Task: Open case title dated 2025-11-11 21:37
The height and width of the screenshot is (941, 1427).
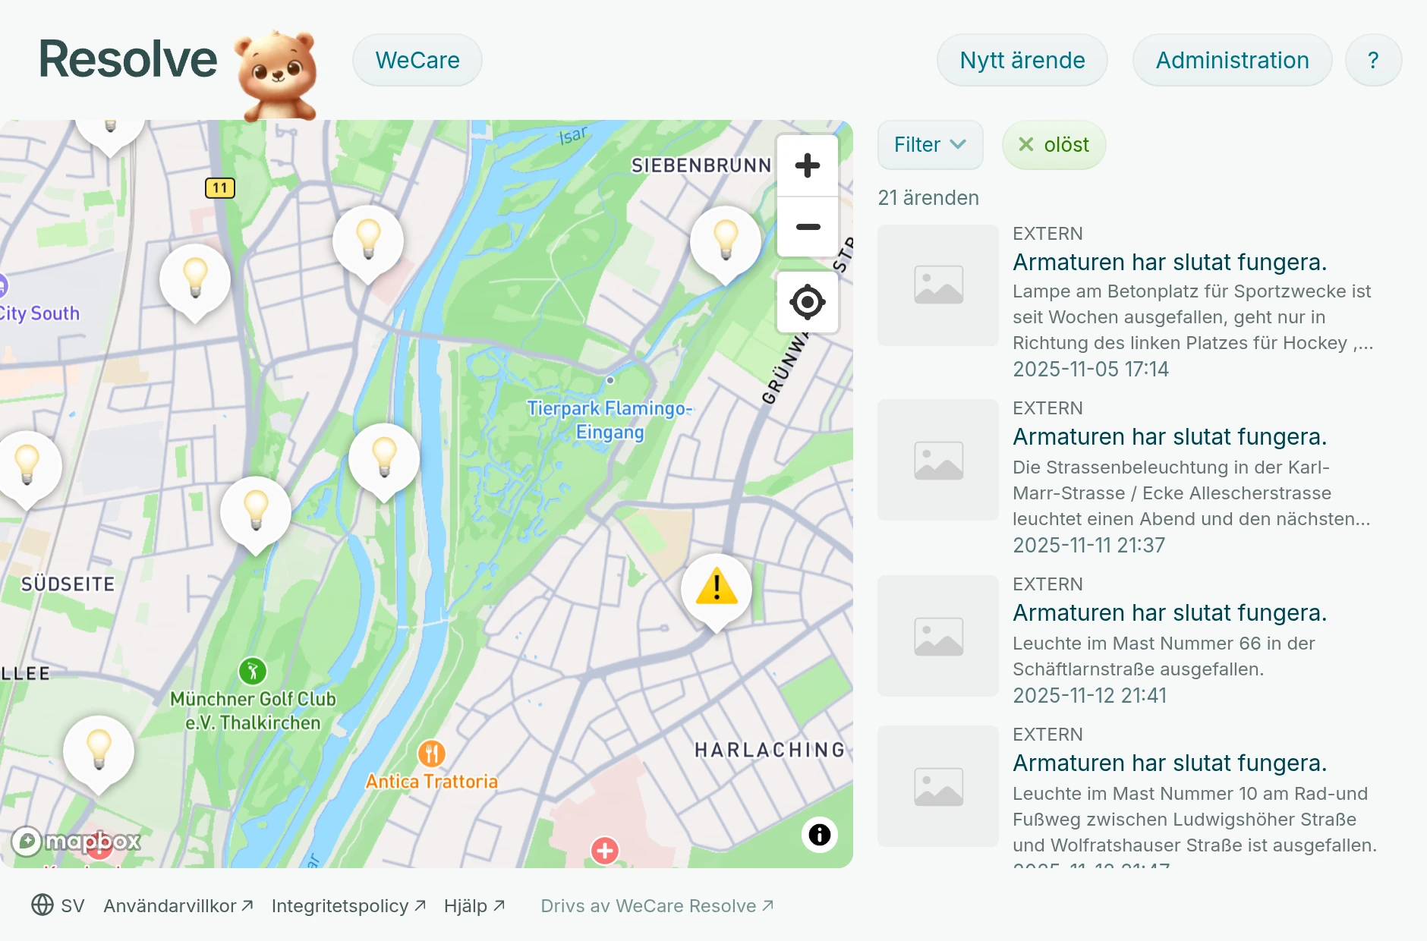Action: coord(1170,436)
